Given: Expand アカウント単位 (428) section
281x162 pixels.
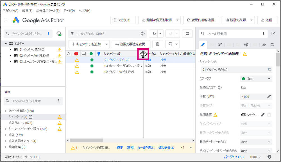Looking at the screenshot, I should tap(6, 111).
